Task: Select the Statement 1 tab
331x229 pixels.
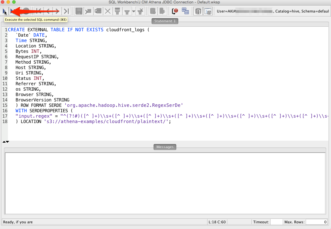Action: (x=165, y=21)
